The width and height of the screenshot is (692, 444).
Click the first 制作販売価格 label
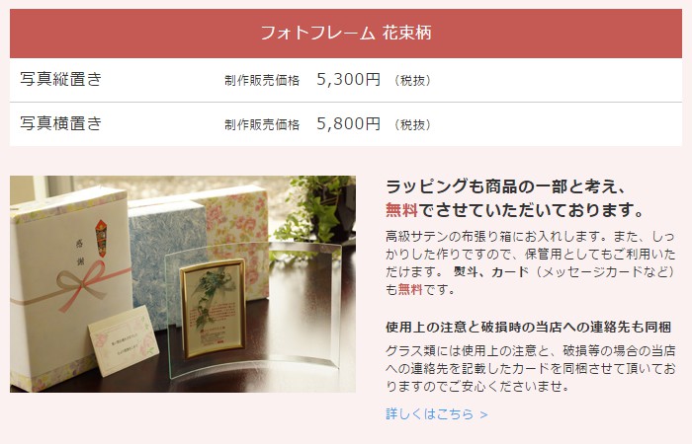coord(262,80)
